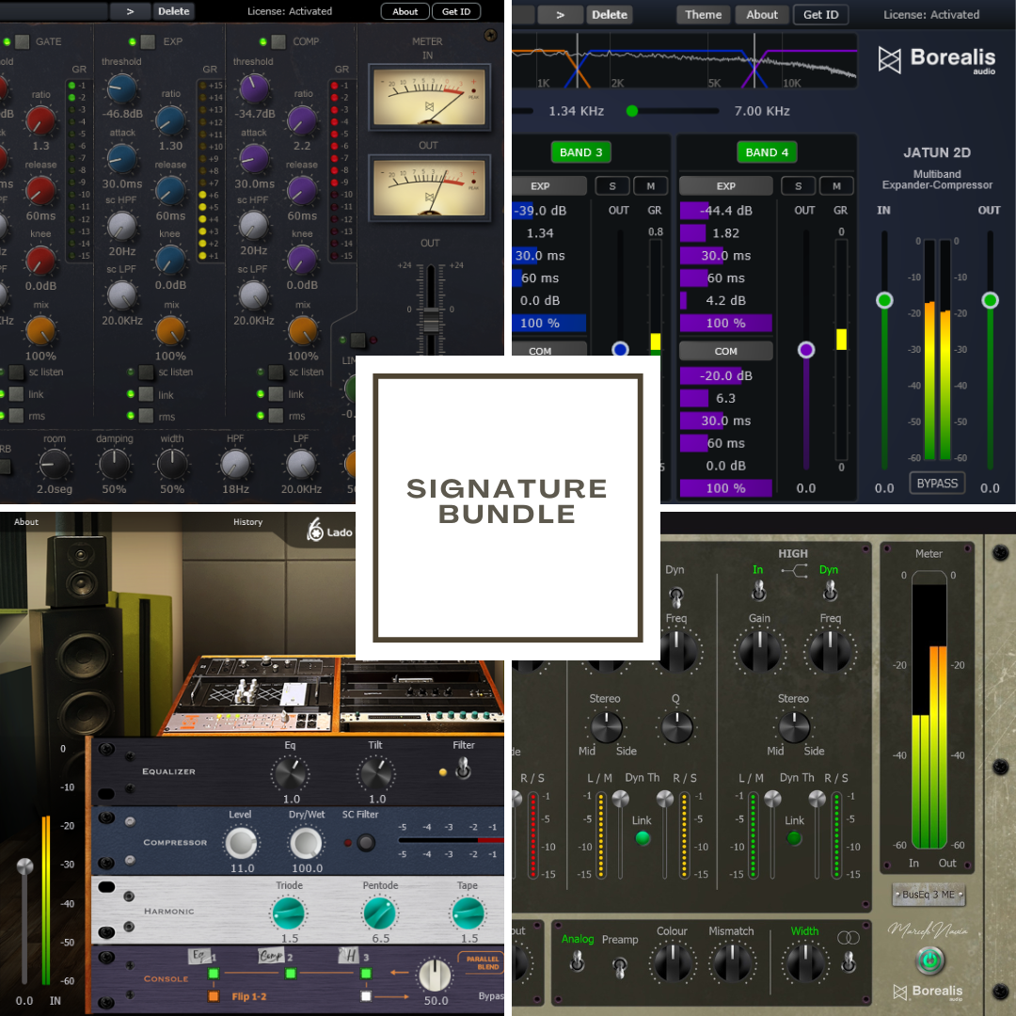Toggle rms in the COMP section

[x=276, y=416]
